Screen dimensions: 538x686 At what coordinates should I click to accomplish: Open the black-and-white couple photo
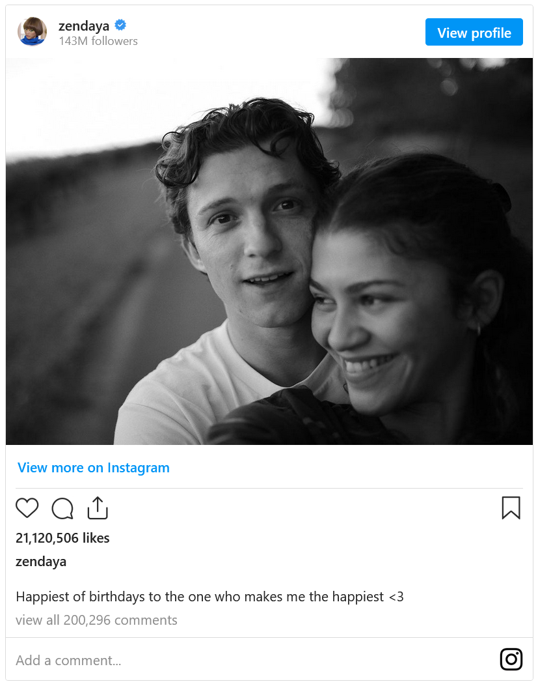269,251
